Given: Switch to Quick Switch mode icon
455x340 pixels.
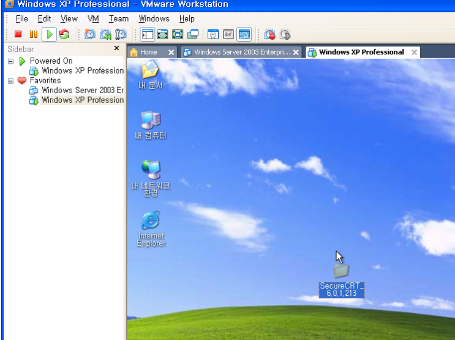Looking at the screenshot, I should click(162, 34).
